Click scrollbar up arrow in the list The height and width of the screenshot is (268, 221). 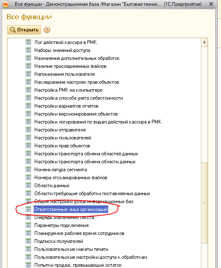pos(204,42)
